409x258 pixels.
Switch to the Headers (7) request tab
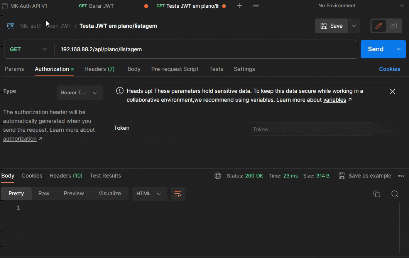100,69
